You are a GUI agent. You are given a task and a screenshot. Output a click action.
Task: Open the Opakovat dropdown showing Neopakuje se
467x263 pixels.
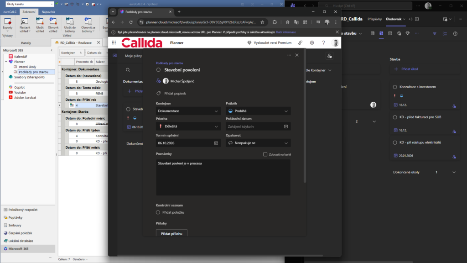[258, 143]
